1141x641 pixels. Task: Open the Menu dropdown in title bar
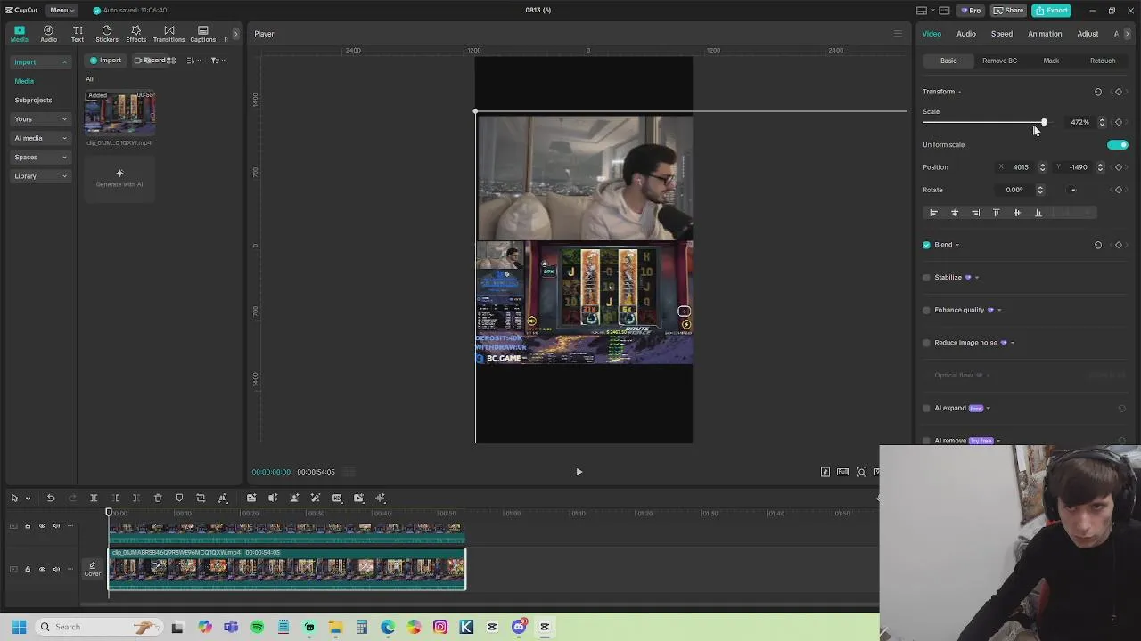[62, 11]
